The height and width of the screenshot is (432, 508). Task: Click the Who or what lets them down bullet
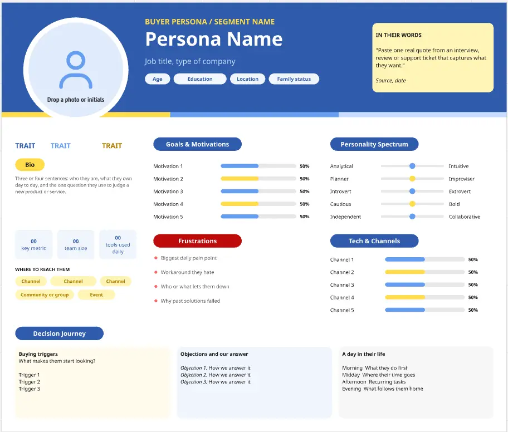192,287
